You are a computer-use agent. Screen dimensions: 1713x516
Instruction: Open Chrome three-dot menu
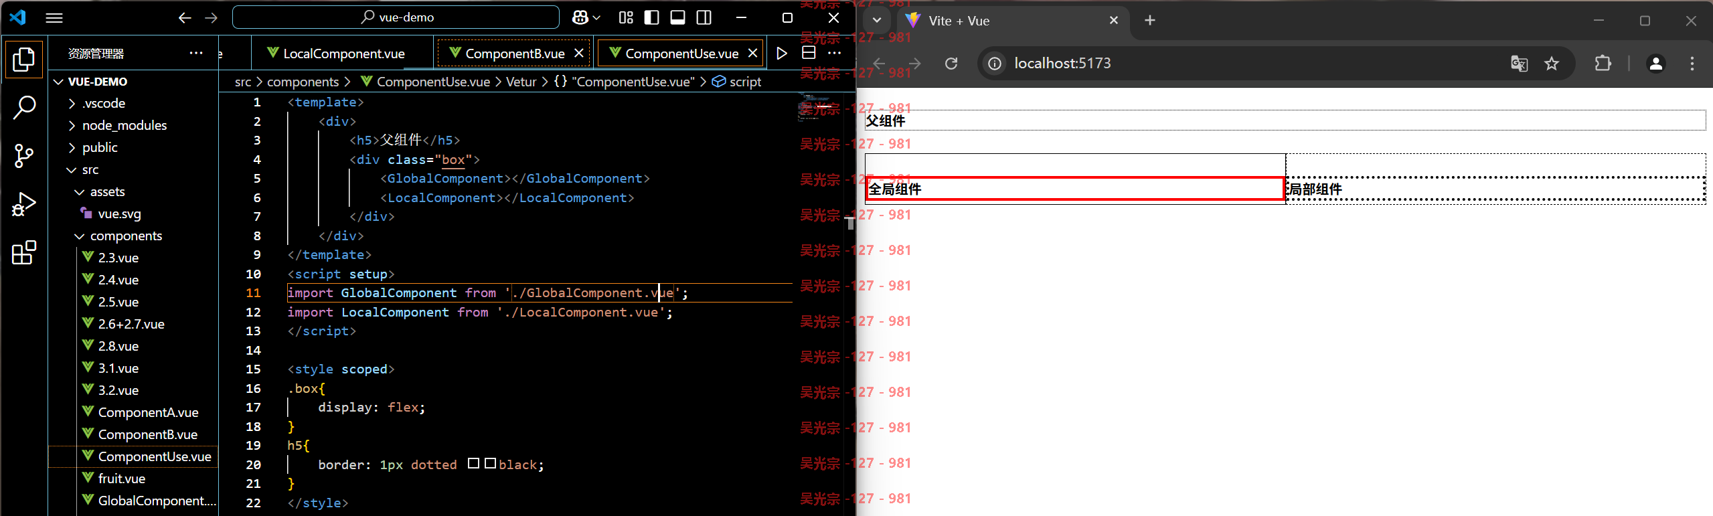pyautogui.click(x=1692, y=64)
